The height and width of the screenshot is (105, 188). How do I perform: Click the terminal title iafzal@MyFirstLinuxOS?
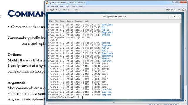[115, 17]
